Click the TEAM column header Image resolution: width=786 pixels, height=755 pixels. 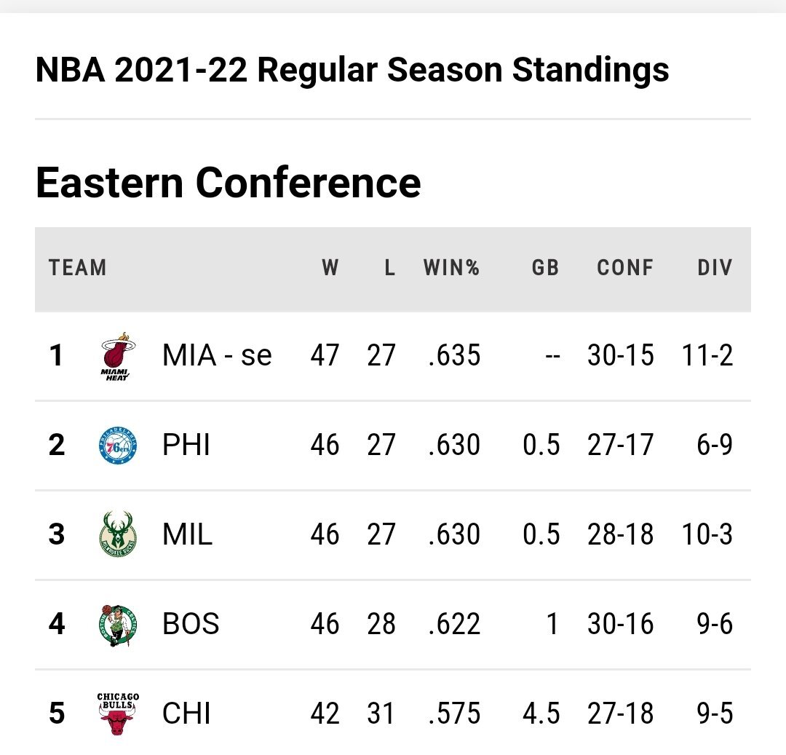coord(78,268)
